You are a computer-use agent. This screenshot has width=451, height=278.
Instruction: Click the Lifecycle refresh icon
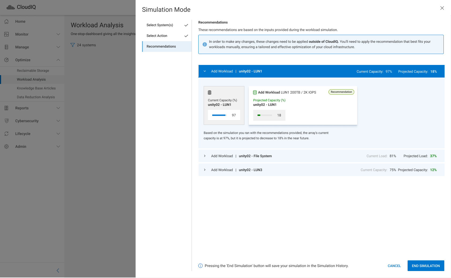7,134
